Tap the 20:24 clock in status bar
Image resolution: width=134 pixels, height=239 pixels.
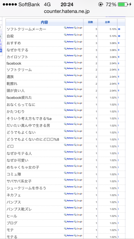[x=67, y=4]
